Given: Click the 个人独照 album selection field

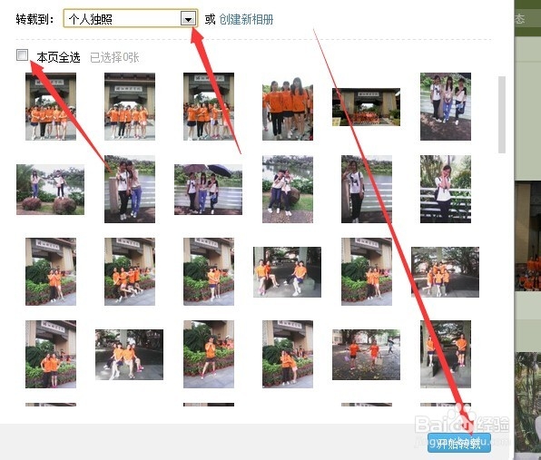Looking at the screenshot, I should pos(131,19).
